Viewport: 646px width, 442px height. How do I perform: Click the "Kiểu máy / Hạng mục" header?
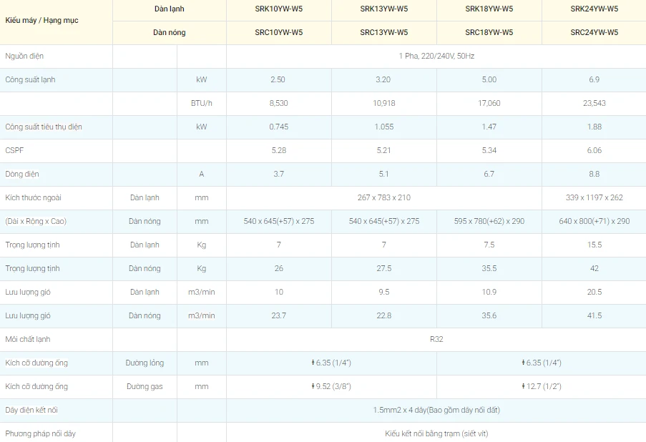pos(41,20)
